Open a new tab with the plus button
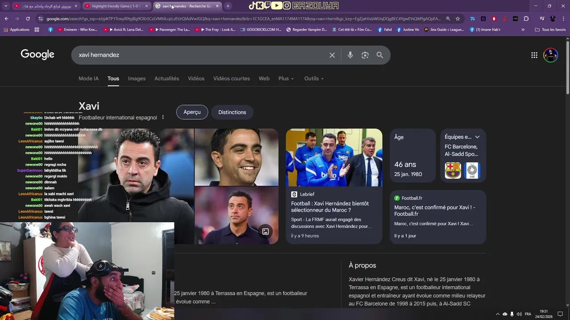The width and height of the screenshot is (570, 320). 228,6
